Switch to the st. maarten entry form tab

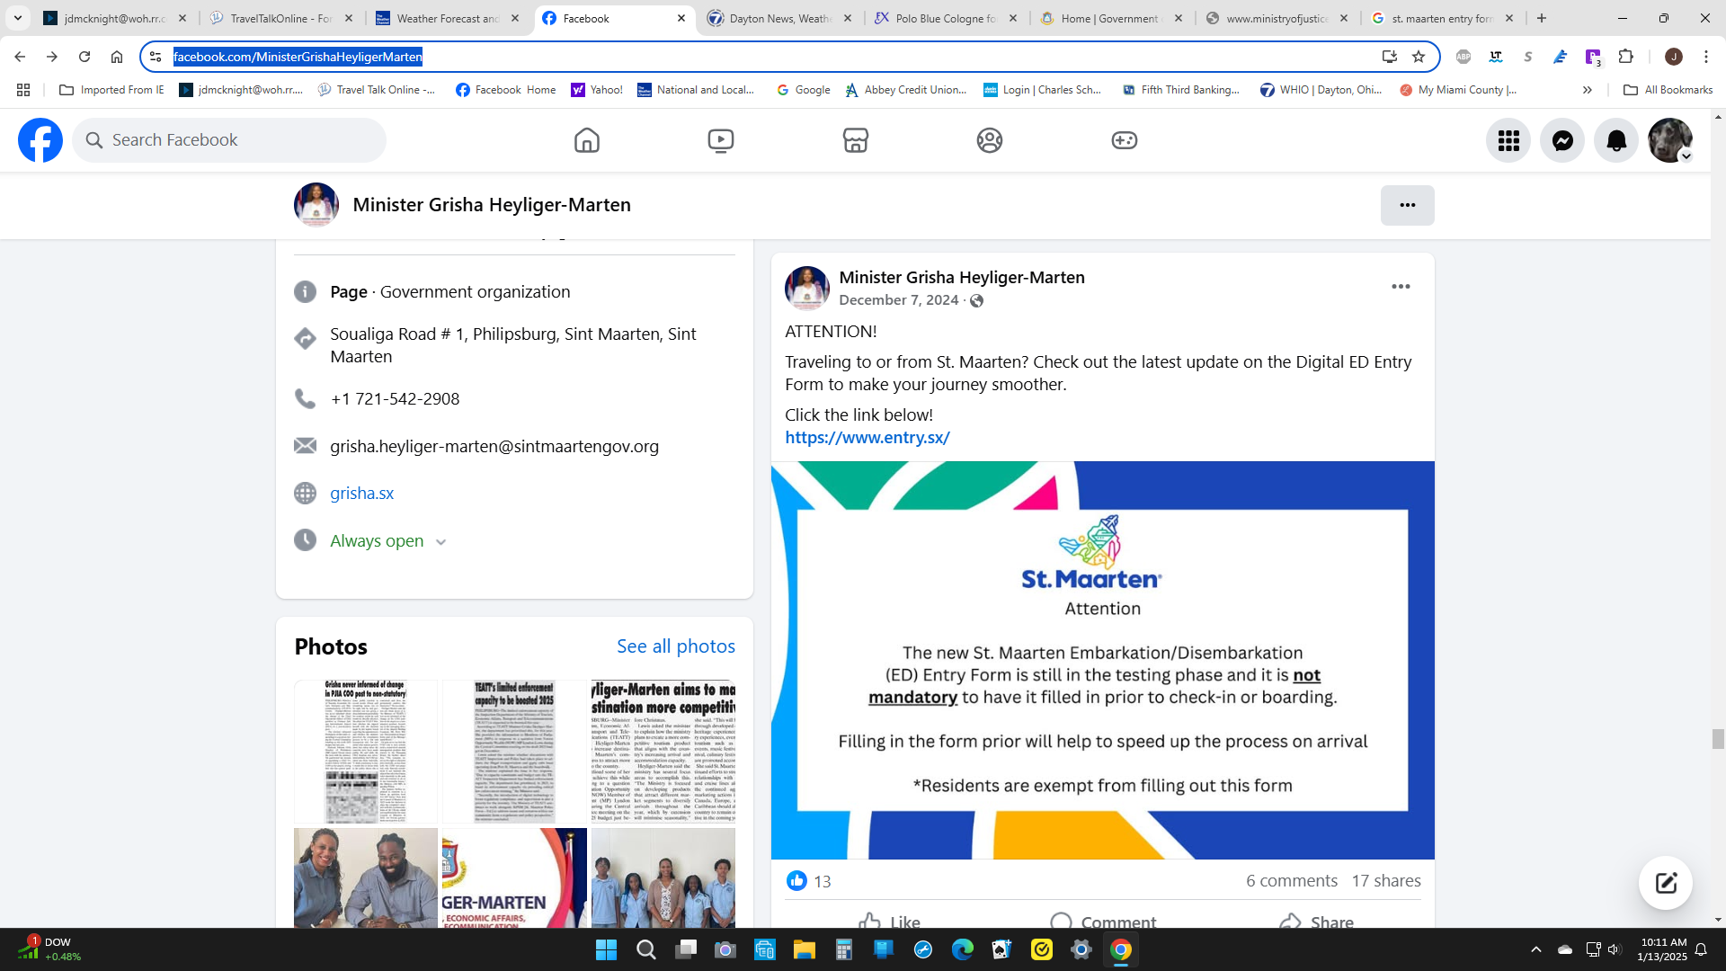pyautogui.click(x=1442, y=18)
